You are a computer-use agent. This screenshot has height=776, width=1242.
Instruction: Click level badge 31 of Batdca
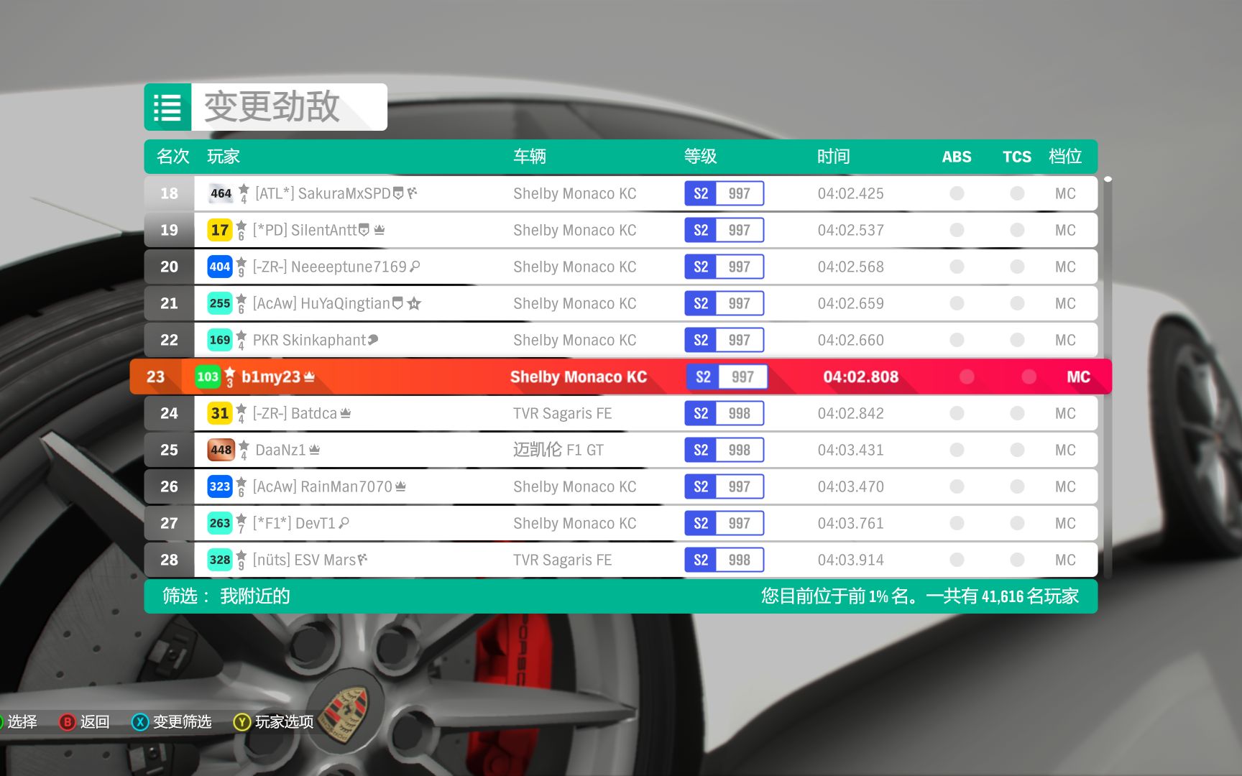tap(220, 413)
